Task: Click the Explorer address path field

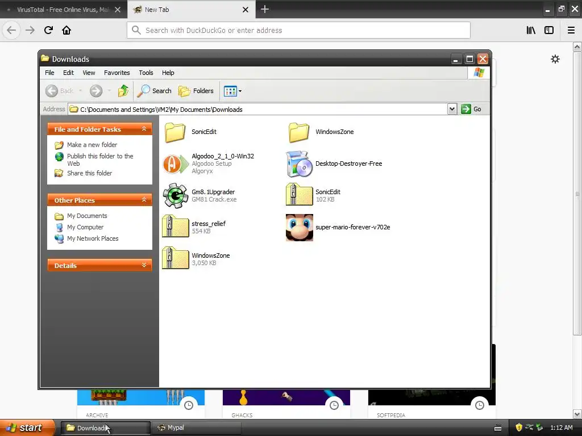Action: [258, 110]
